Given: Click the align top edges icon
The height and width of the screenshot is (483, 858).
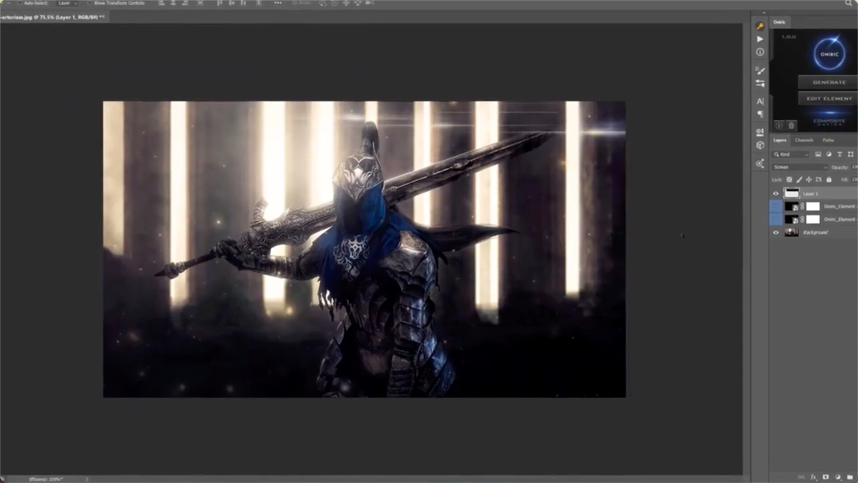Looking at the screenshot, I should [219, 3].
